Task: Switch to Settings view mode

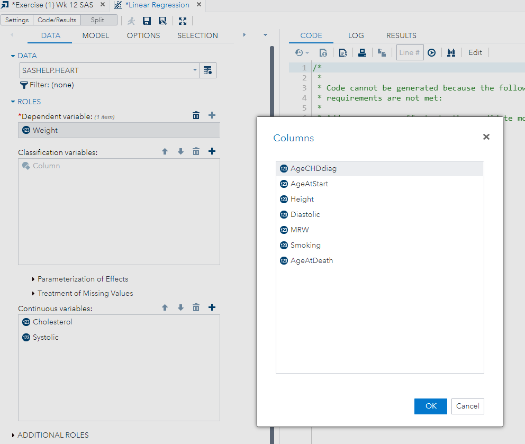Action: click(x=17, y=20)
